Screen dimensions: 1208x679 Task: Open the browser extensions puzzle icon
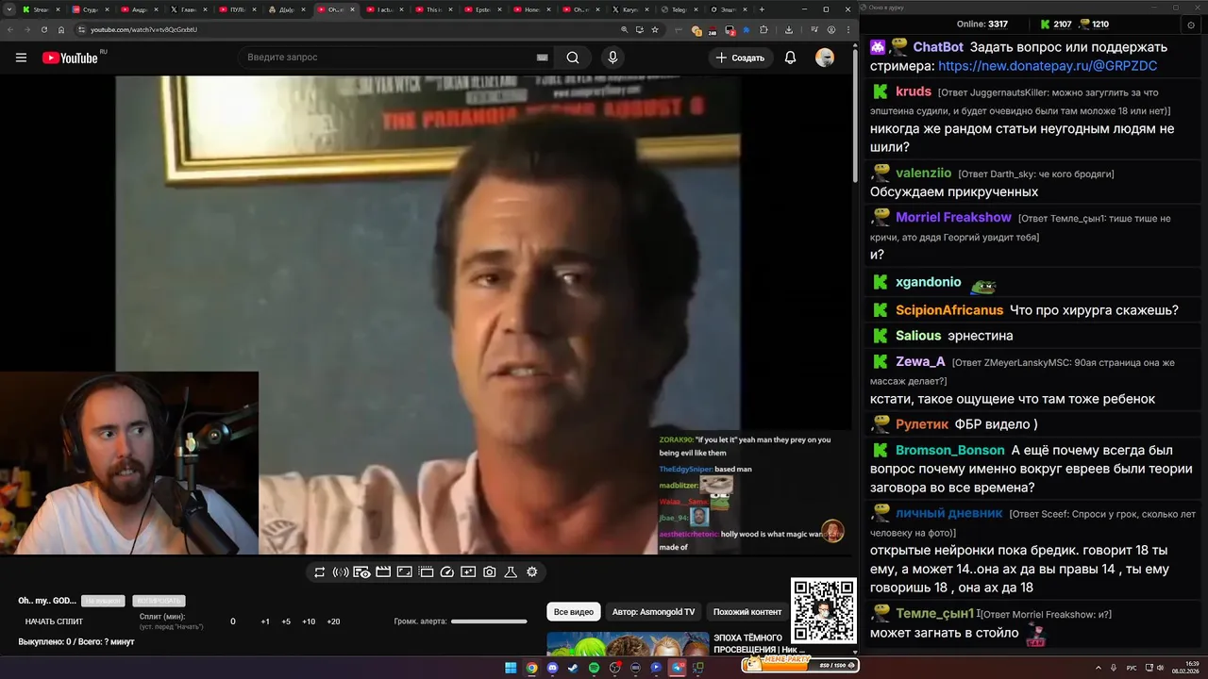[x=763, y=29]
